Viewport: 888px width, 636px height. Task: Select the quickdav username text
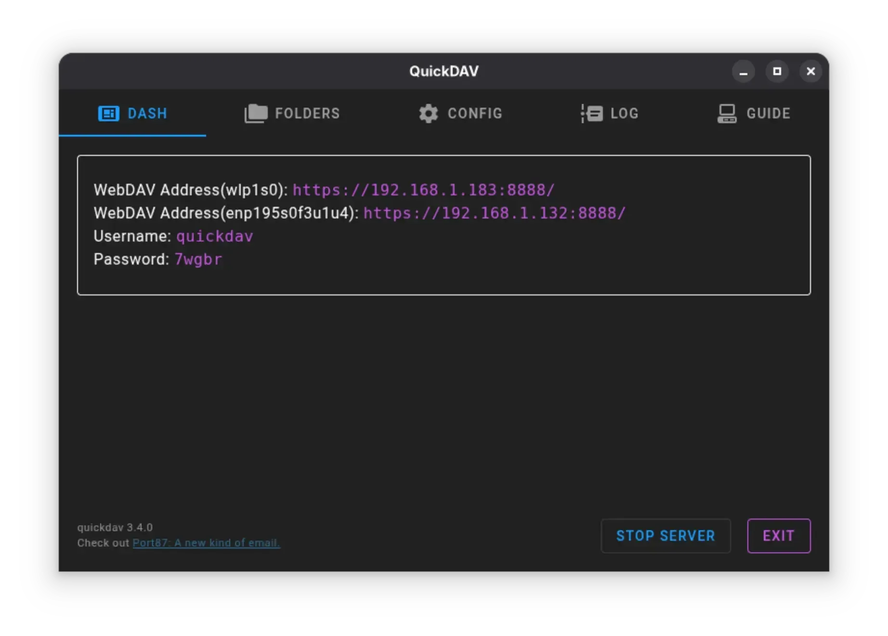pos(214,236)
